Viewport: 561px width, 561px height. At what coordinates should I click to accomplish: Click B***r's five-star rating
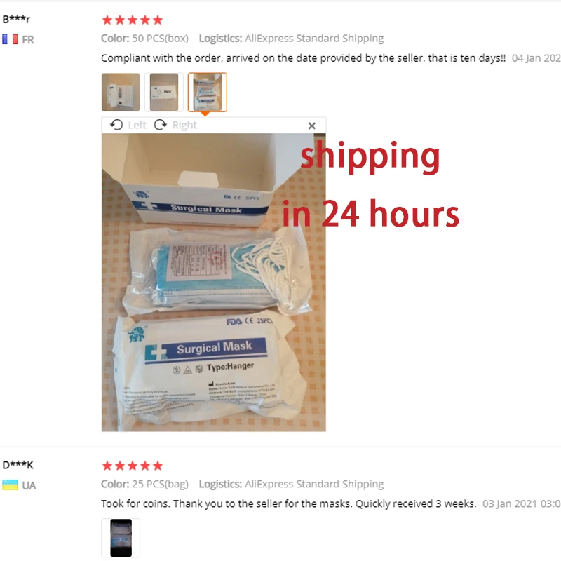pyautogui.click(x=133, y=20)
